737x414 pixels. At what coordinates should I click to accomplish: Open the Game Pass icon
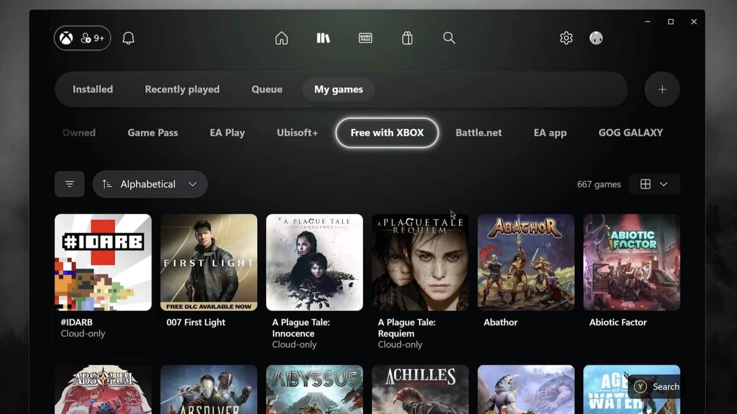click(365, 38)
